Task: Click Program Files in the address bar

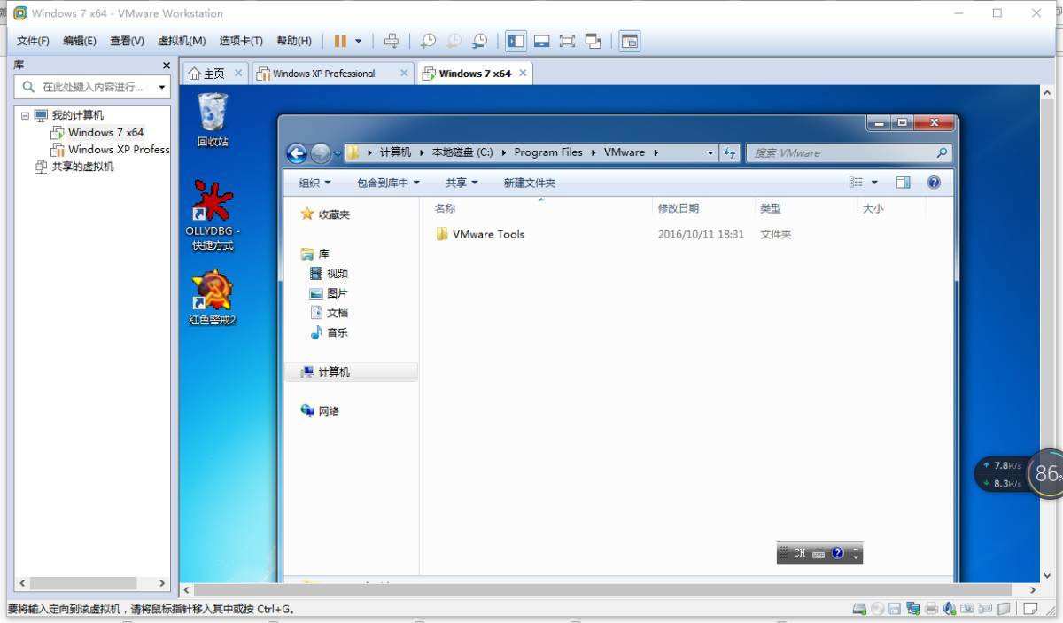Action: 548,152
